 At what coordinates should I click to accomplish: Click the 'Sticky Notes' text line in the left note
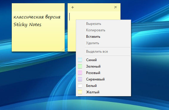[x=27, y=25]
